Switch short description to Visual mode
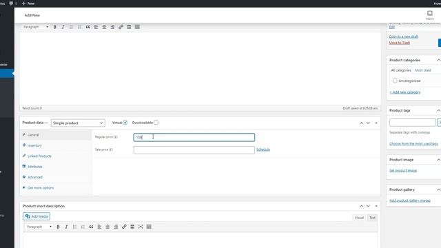 pos(359,218)
